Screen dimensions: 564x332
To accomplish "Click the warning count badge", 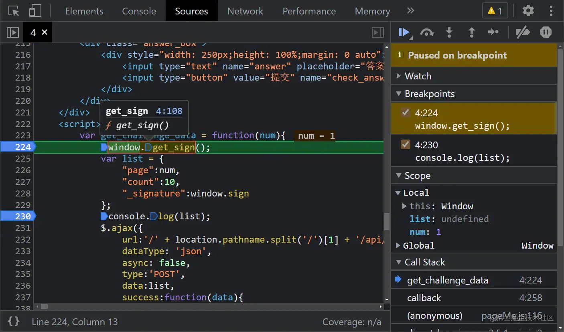I will [x=495, y=11].
